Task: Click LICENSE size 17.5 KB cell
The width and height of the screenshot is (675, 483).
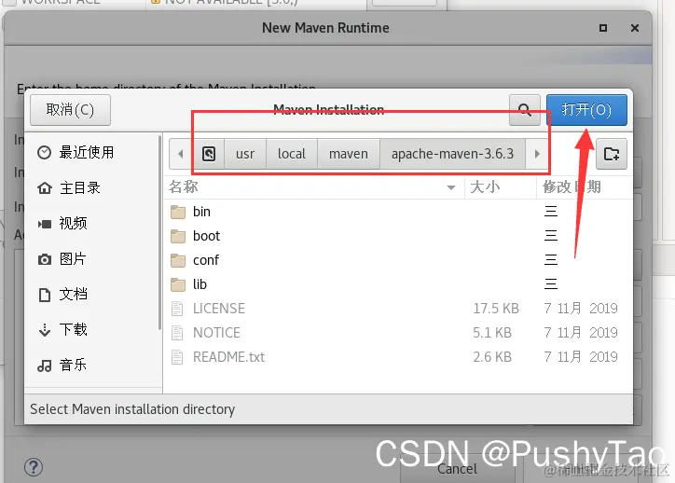Action: click(496, 309)
